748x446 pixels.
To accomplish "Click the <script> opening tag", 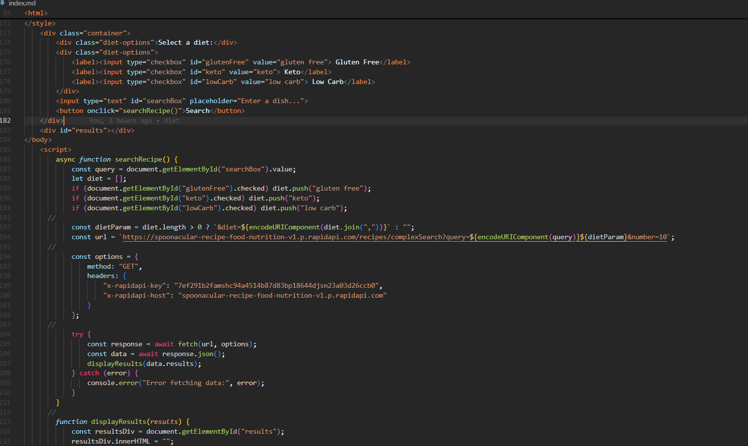I will click(56, 150).
